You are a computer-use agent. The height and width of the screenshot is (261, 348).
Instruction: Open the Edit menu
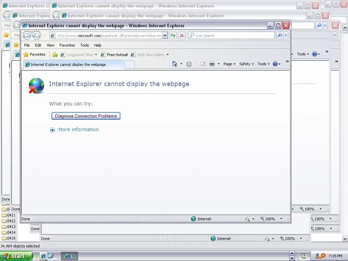(38, 45)
